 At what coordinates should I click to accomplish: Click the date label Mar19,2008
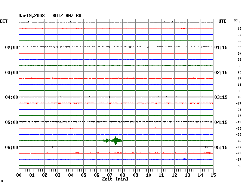pyautogui.click(x=32, y=16)
